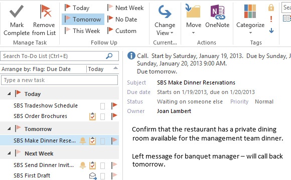This screenshot has width=291, height=180.
Task: Flag task for Today in Follow Up
Action: (x=77, y=8)
